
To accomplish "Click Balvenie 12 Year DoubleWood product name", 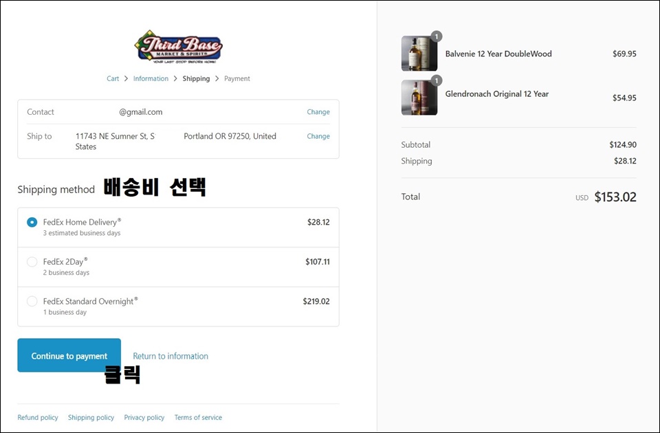I will (498, 54).
